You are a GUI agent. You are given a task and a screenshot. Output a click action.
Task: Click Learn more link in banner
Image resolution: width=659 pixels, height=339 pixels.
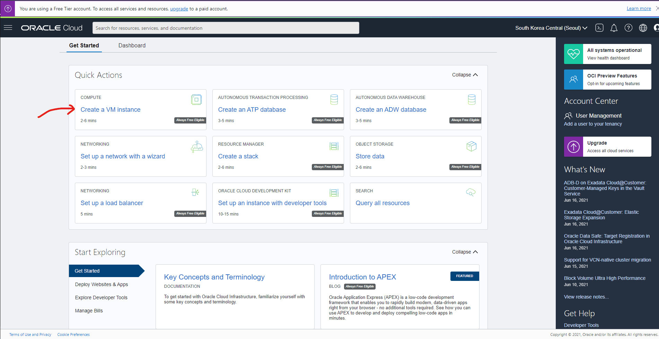click(639, 9)
